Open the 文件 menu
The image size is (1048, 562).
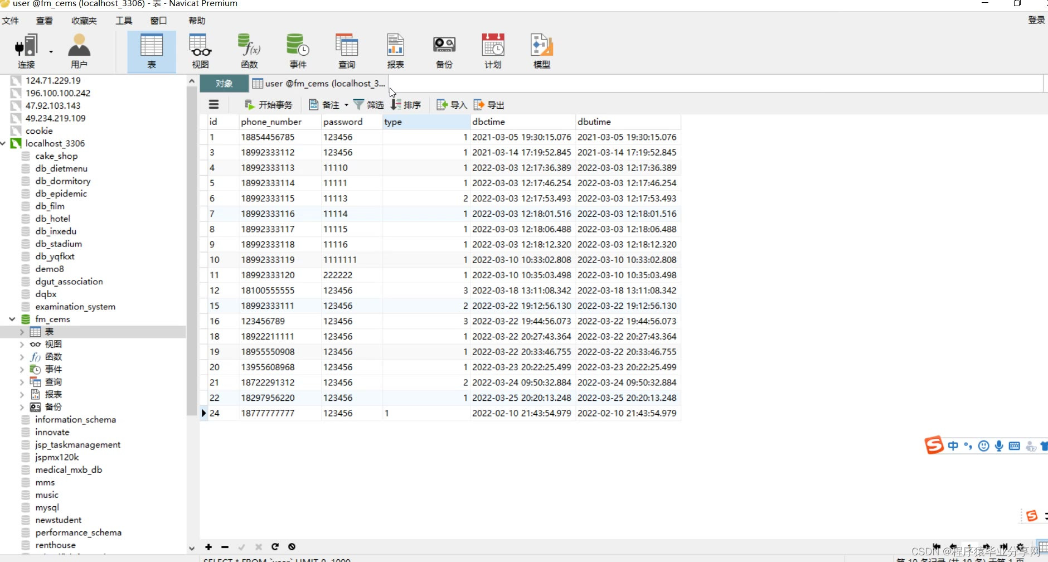click(10, 21)
